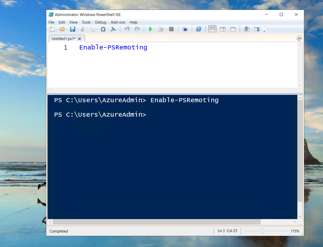Click the 175% zoom value
Viewport: 323px width, 247px height.
pos(295,231)
